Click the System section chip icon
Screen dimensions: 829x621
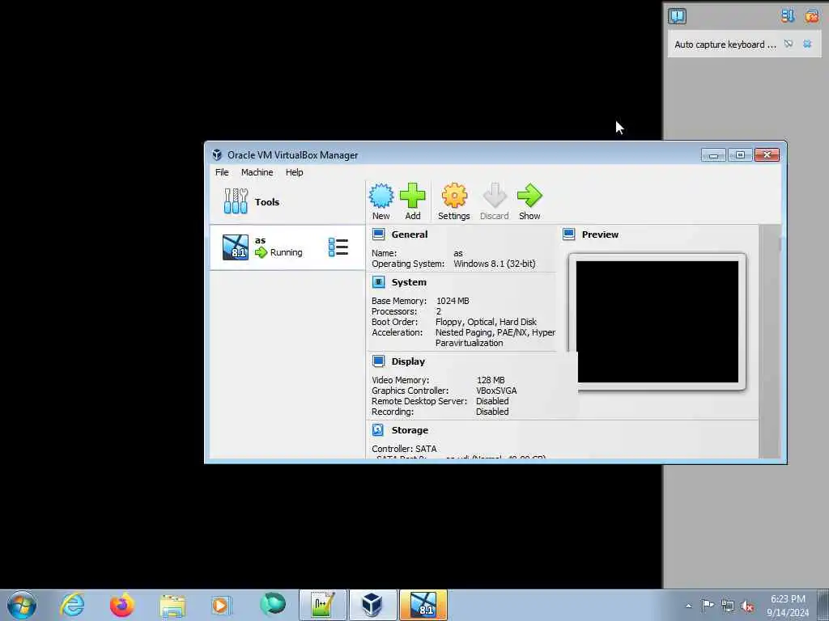378,282
